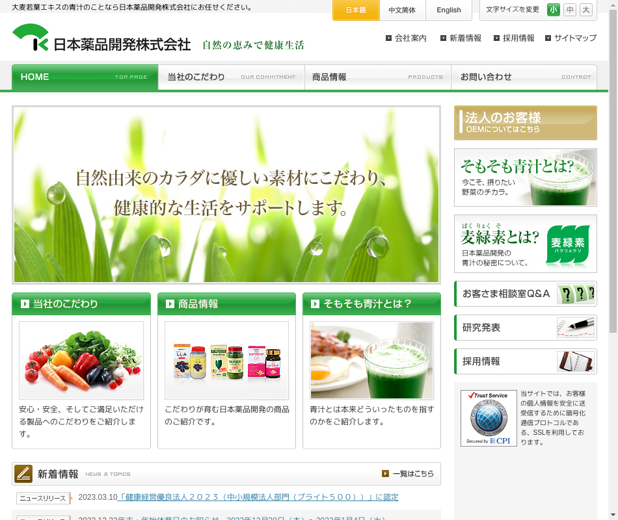Screen dimensions: 618x520
Task: Open 当社のこだわり navigation menu
Action: [232, 77]
